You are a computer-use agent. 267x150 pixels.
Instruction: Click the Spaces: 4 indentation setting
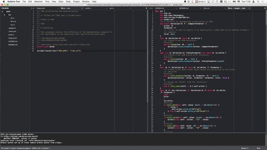pos(245,148)
